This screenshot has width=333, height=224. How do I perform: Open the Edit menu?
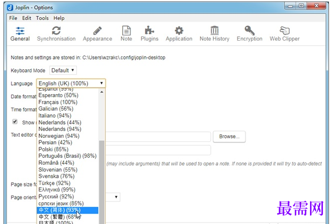[x=27, y=18]
